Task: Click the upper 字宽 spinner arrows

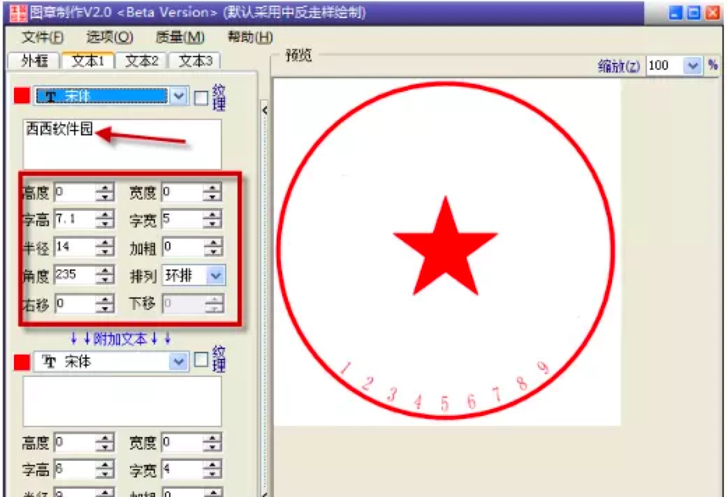Action: (212, 219)
